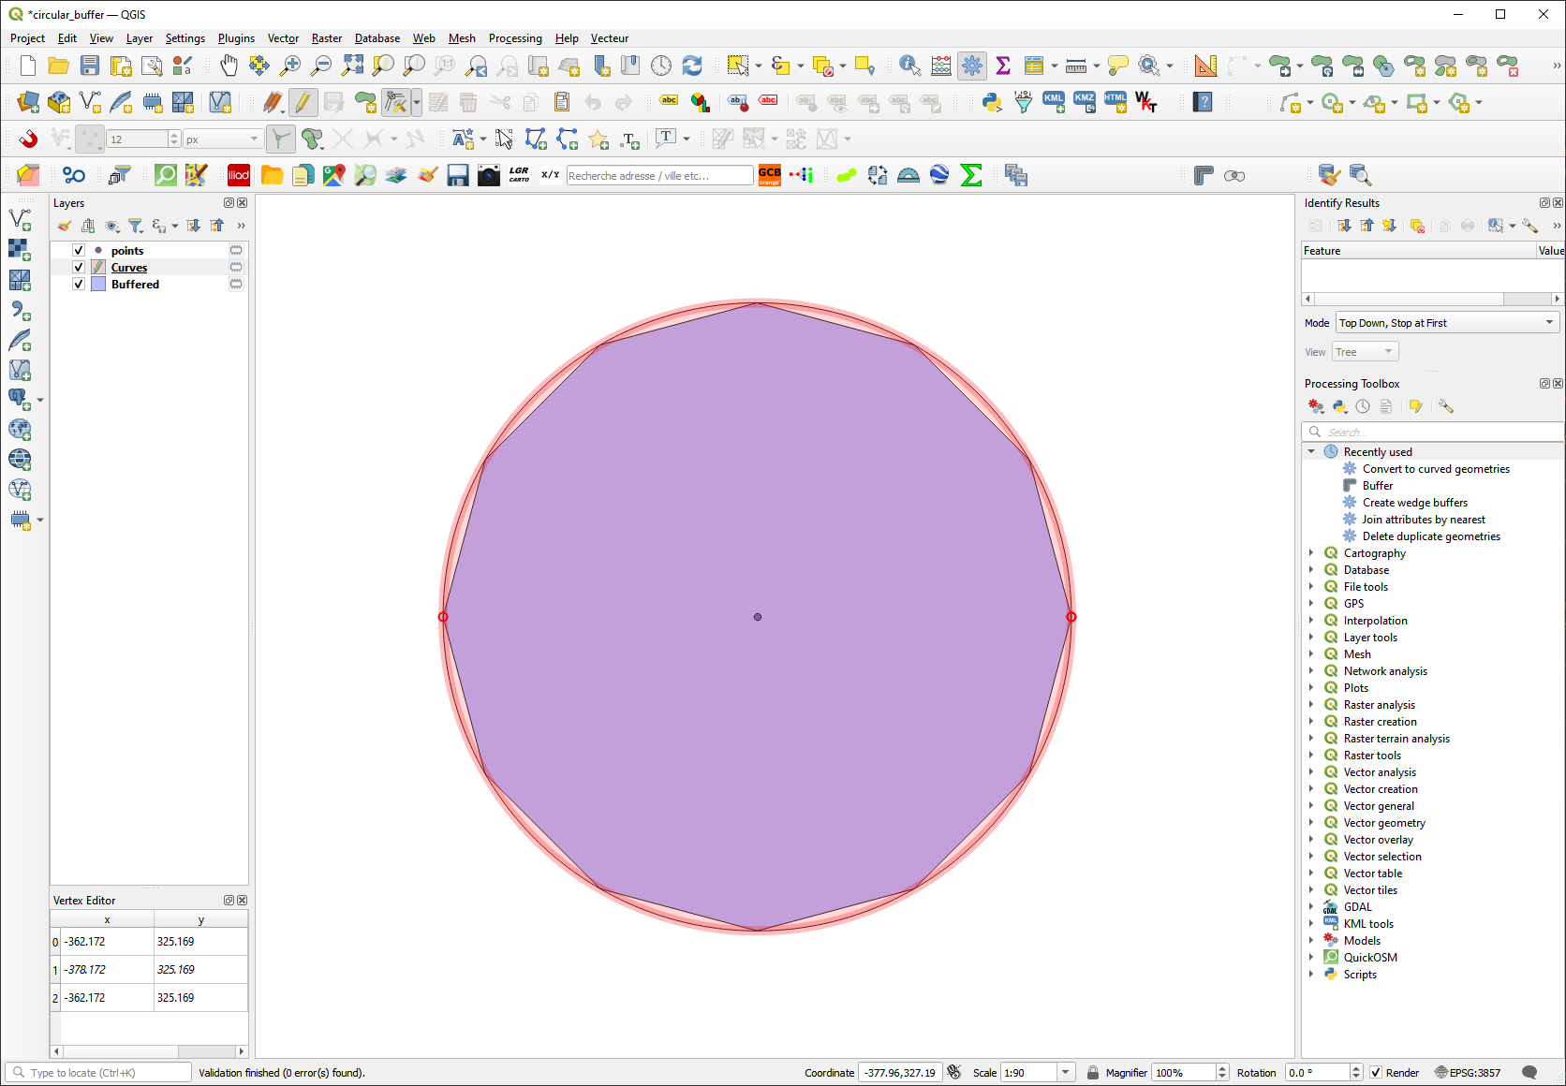Click the camera screenshot plugin icon
This screenshot has height=1086, width=1566.
coord(489,175)
